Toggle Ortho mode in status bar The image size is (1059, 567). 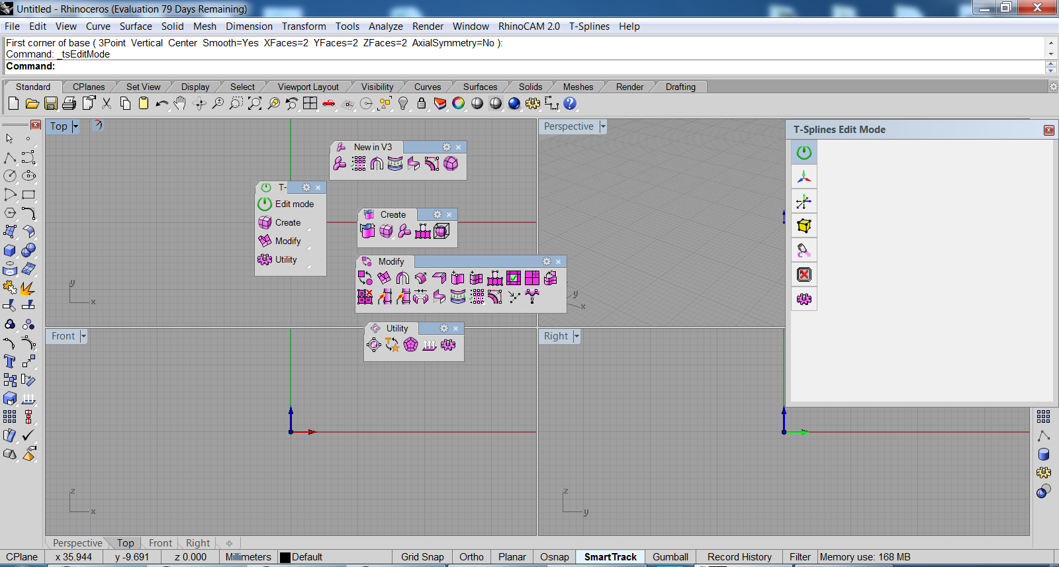pos(471,557)
